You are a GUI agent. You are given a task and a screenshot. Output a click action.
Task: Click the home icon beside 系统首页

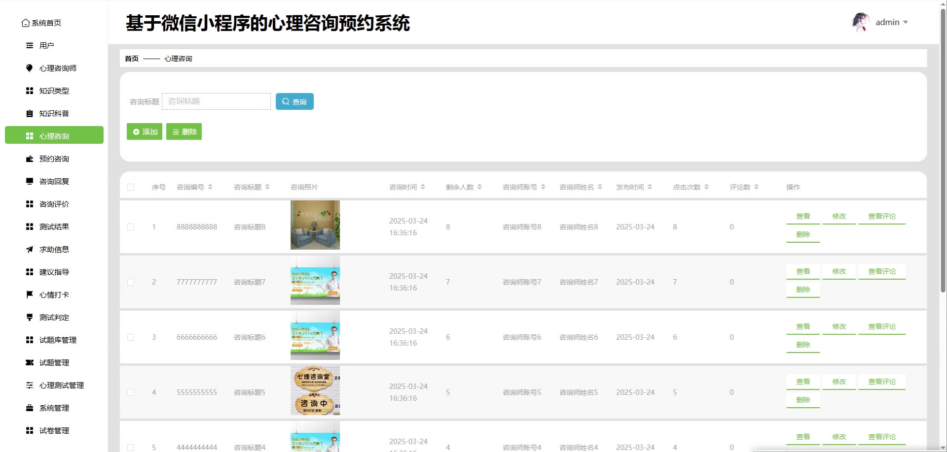[x=26, y=23]
